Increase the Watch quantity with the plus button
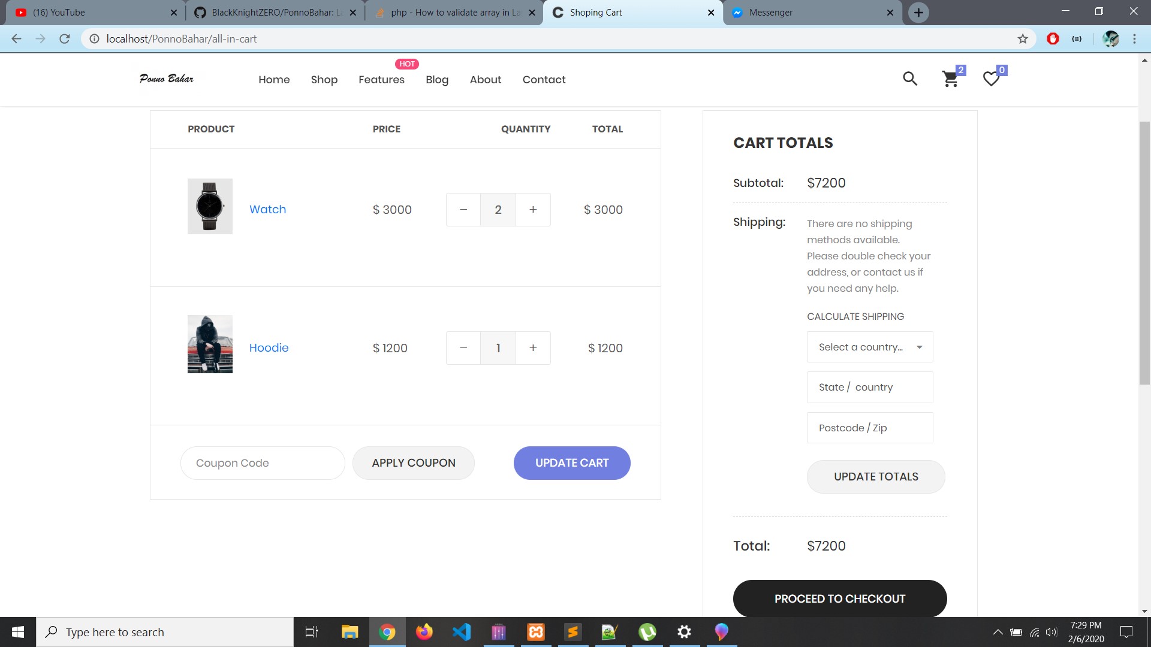 533,209
